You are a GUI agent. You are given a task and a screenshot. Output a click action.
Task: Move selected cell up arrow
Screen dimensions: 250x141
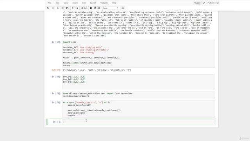point(73,8)
